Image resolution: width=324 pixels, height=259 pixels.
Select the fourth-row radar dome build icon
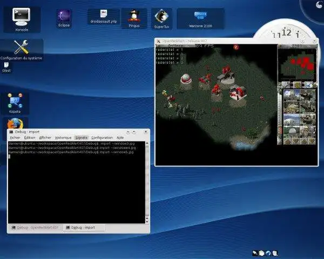[x=292, y=132]
